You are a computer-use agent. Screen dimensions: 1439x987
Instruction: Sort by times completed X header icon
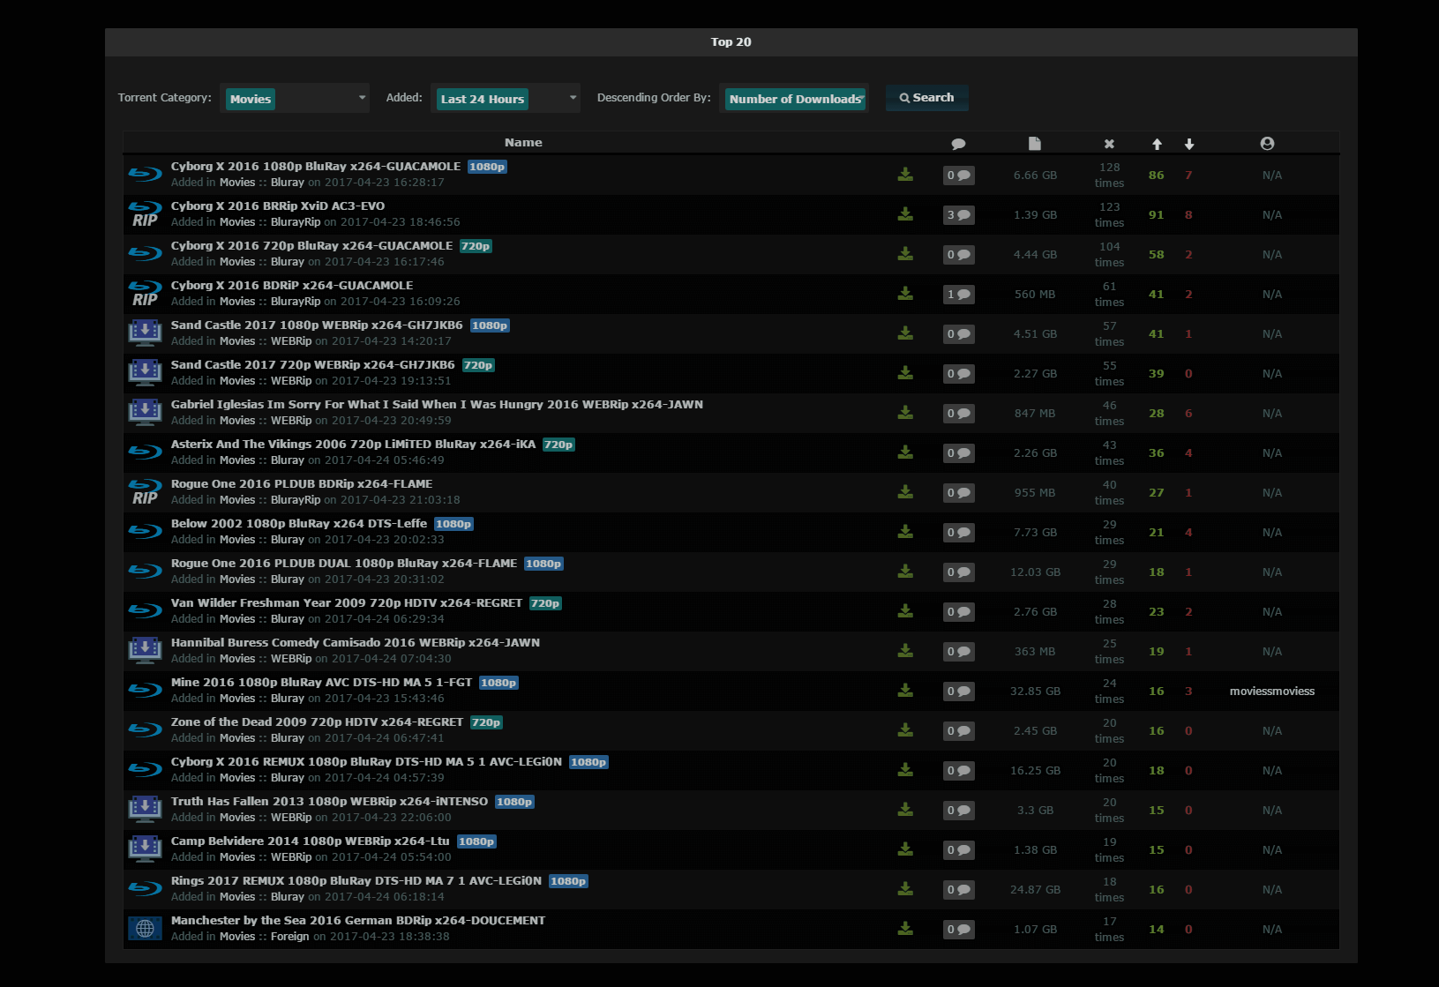coord(1109,144)
